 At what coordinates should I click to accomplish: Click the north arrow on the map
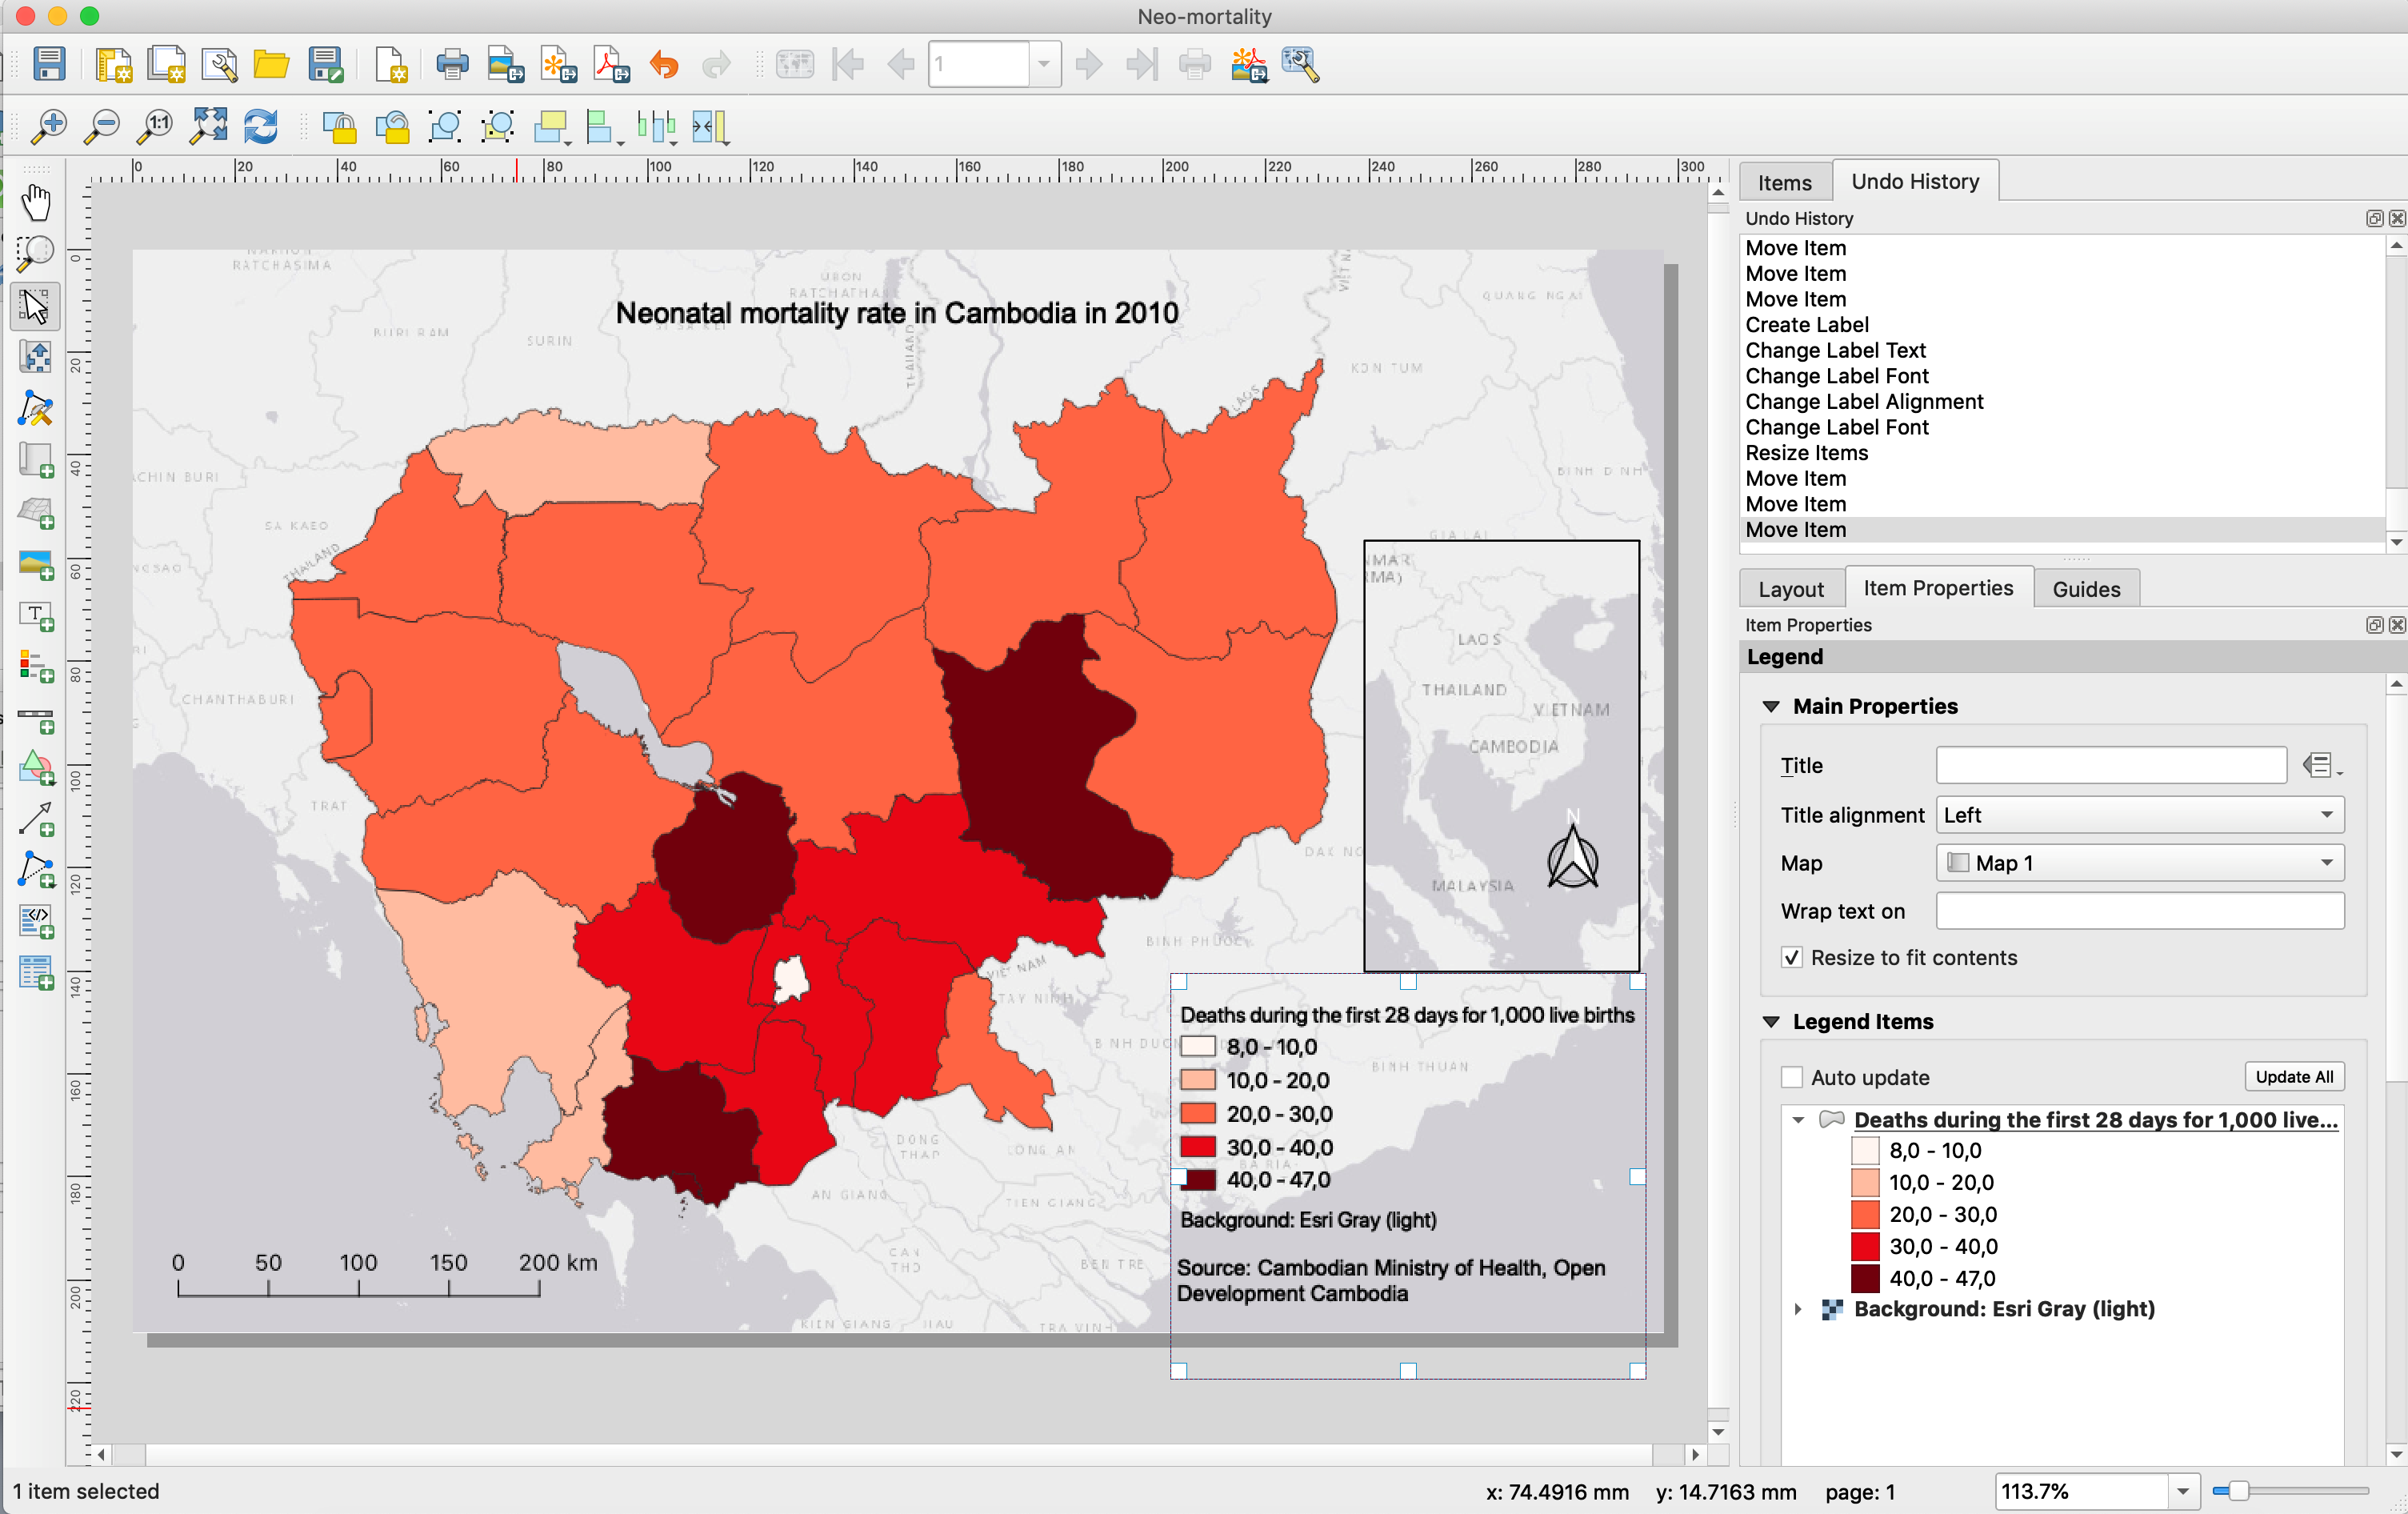tap(1573, 849)
